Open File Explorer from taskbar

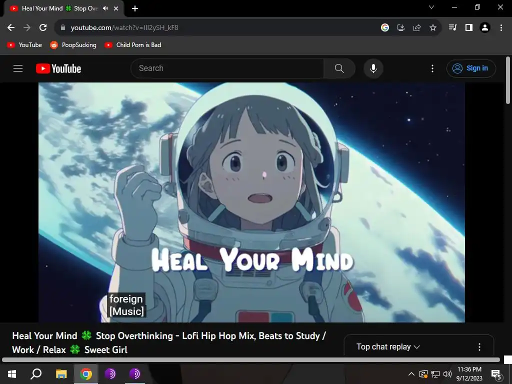pyautogui.click(x=61, y=374)
